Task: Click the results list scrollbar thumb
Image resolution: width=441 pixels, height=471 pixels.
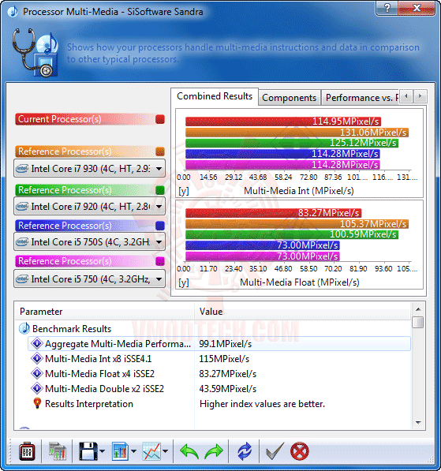Action: coord(418,322)
